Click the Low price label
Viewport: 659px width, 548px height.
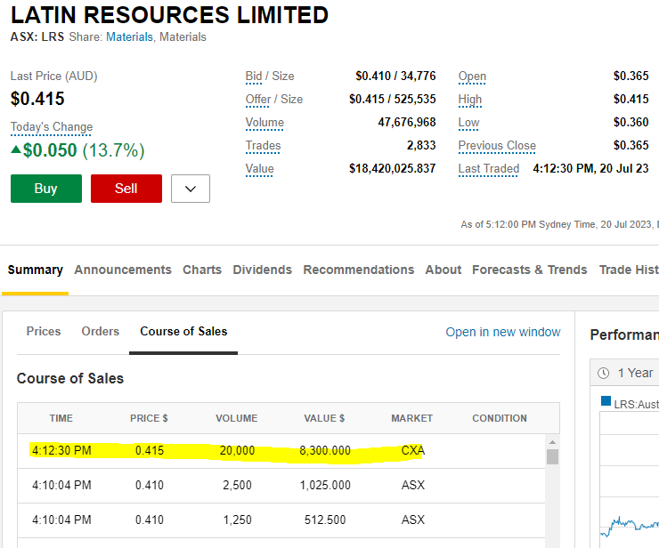pos(468,122)
